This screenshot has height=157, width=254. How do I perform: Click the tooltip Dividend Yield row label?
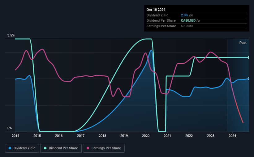(157, 15)
